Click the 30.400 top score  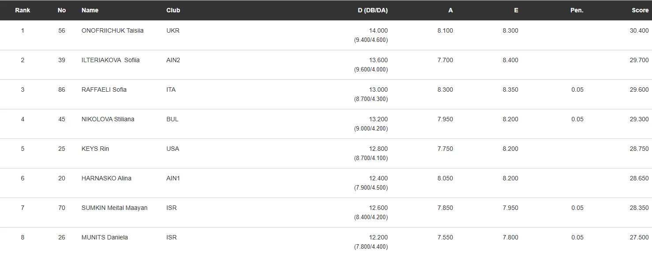pyautogui.click(x=639, y=30)
